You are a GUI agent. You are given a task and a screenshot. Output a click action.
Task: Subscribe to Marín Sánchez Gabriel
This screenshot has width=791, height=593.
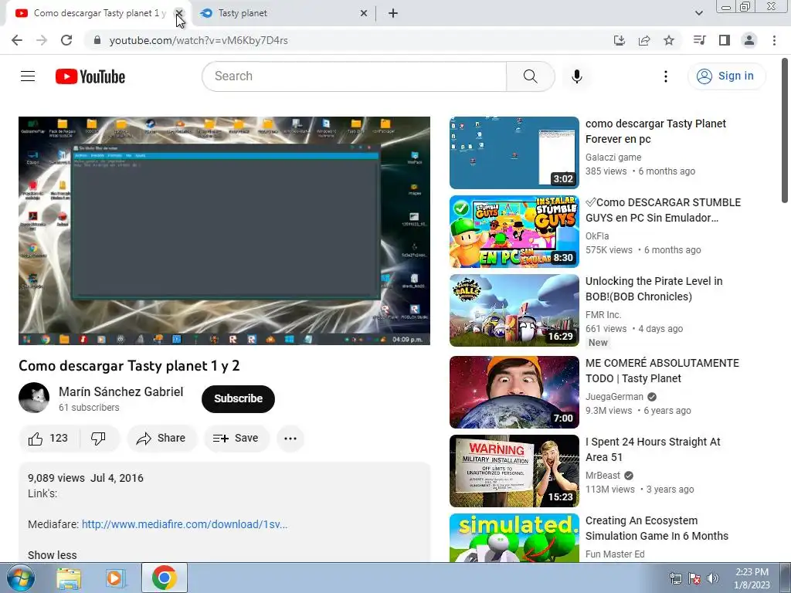238,398
